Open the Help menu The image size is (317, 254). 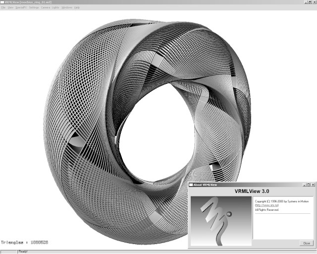pyautogui.click(x=77, y=7)
